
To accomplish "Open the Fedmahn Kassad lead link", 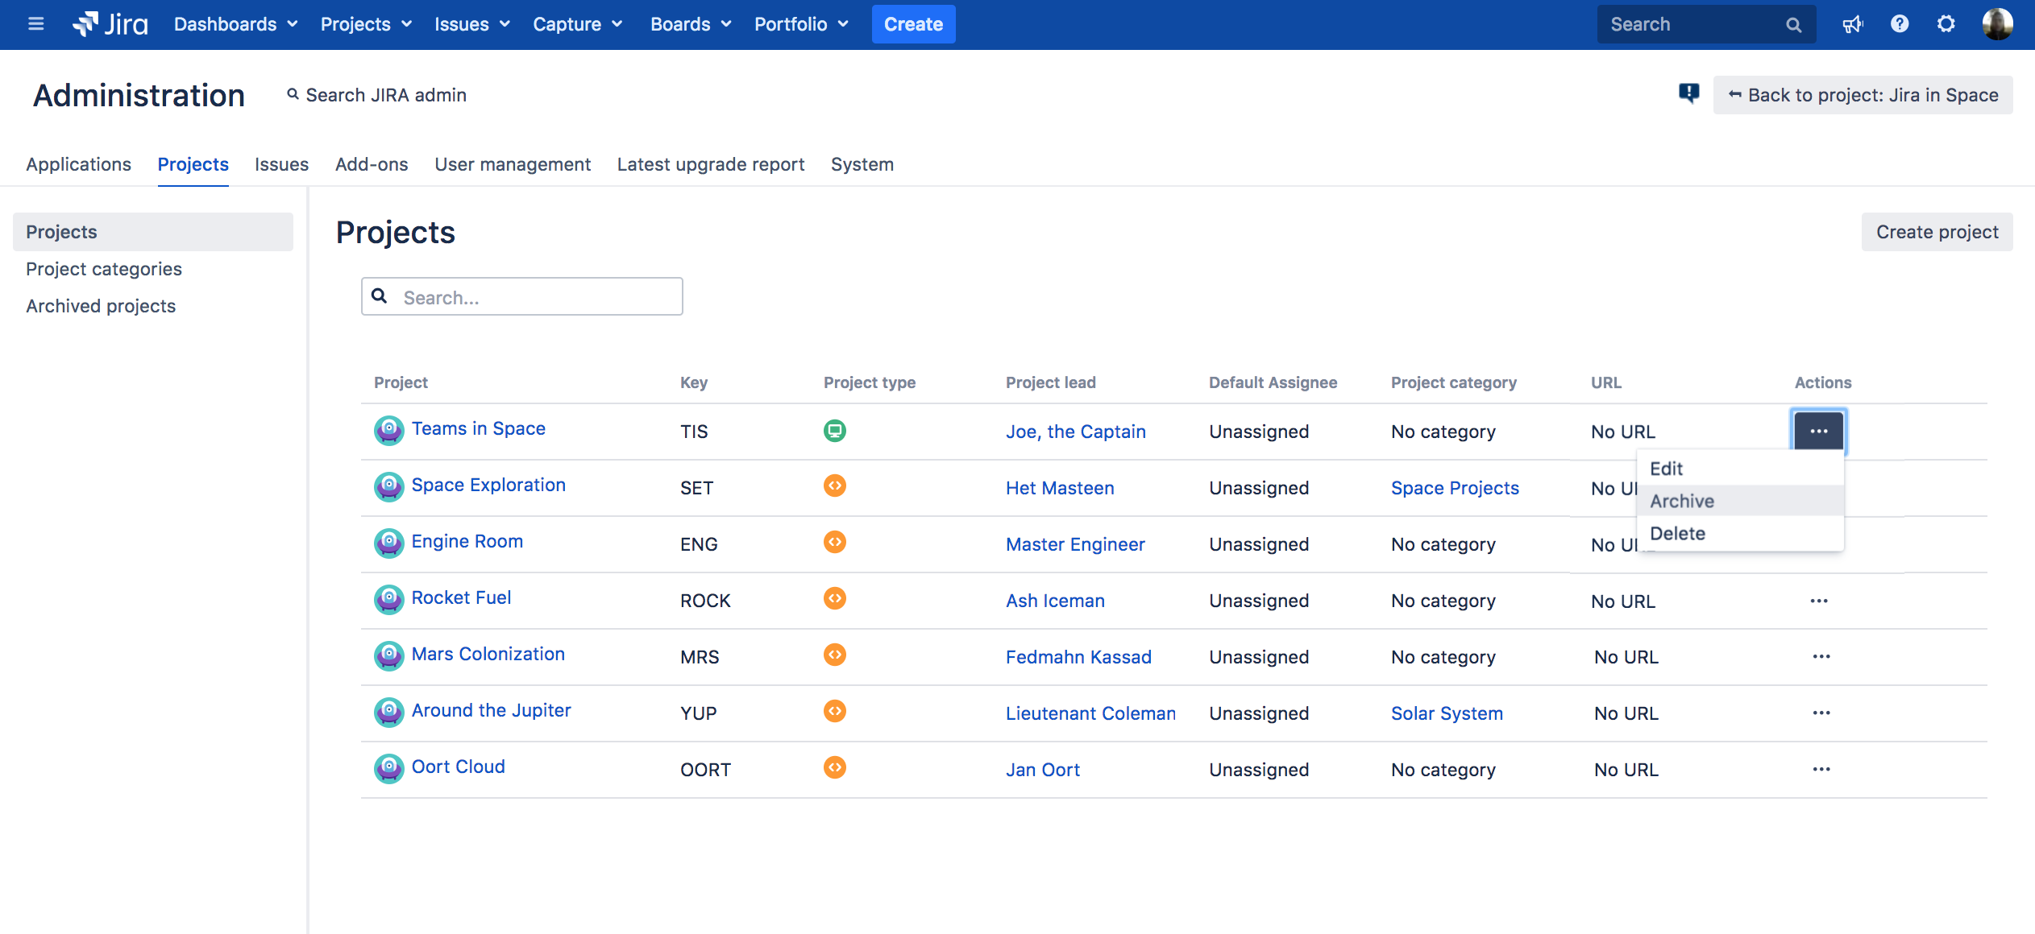I will 1078,657.
